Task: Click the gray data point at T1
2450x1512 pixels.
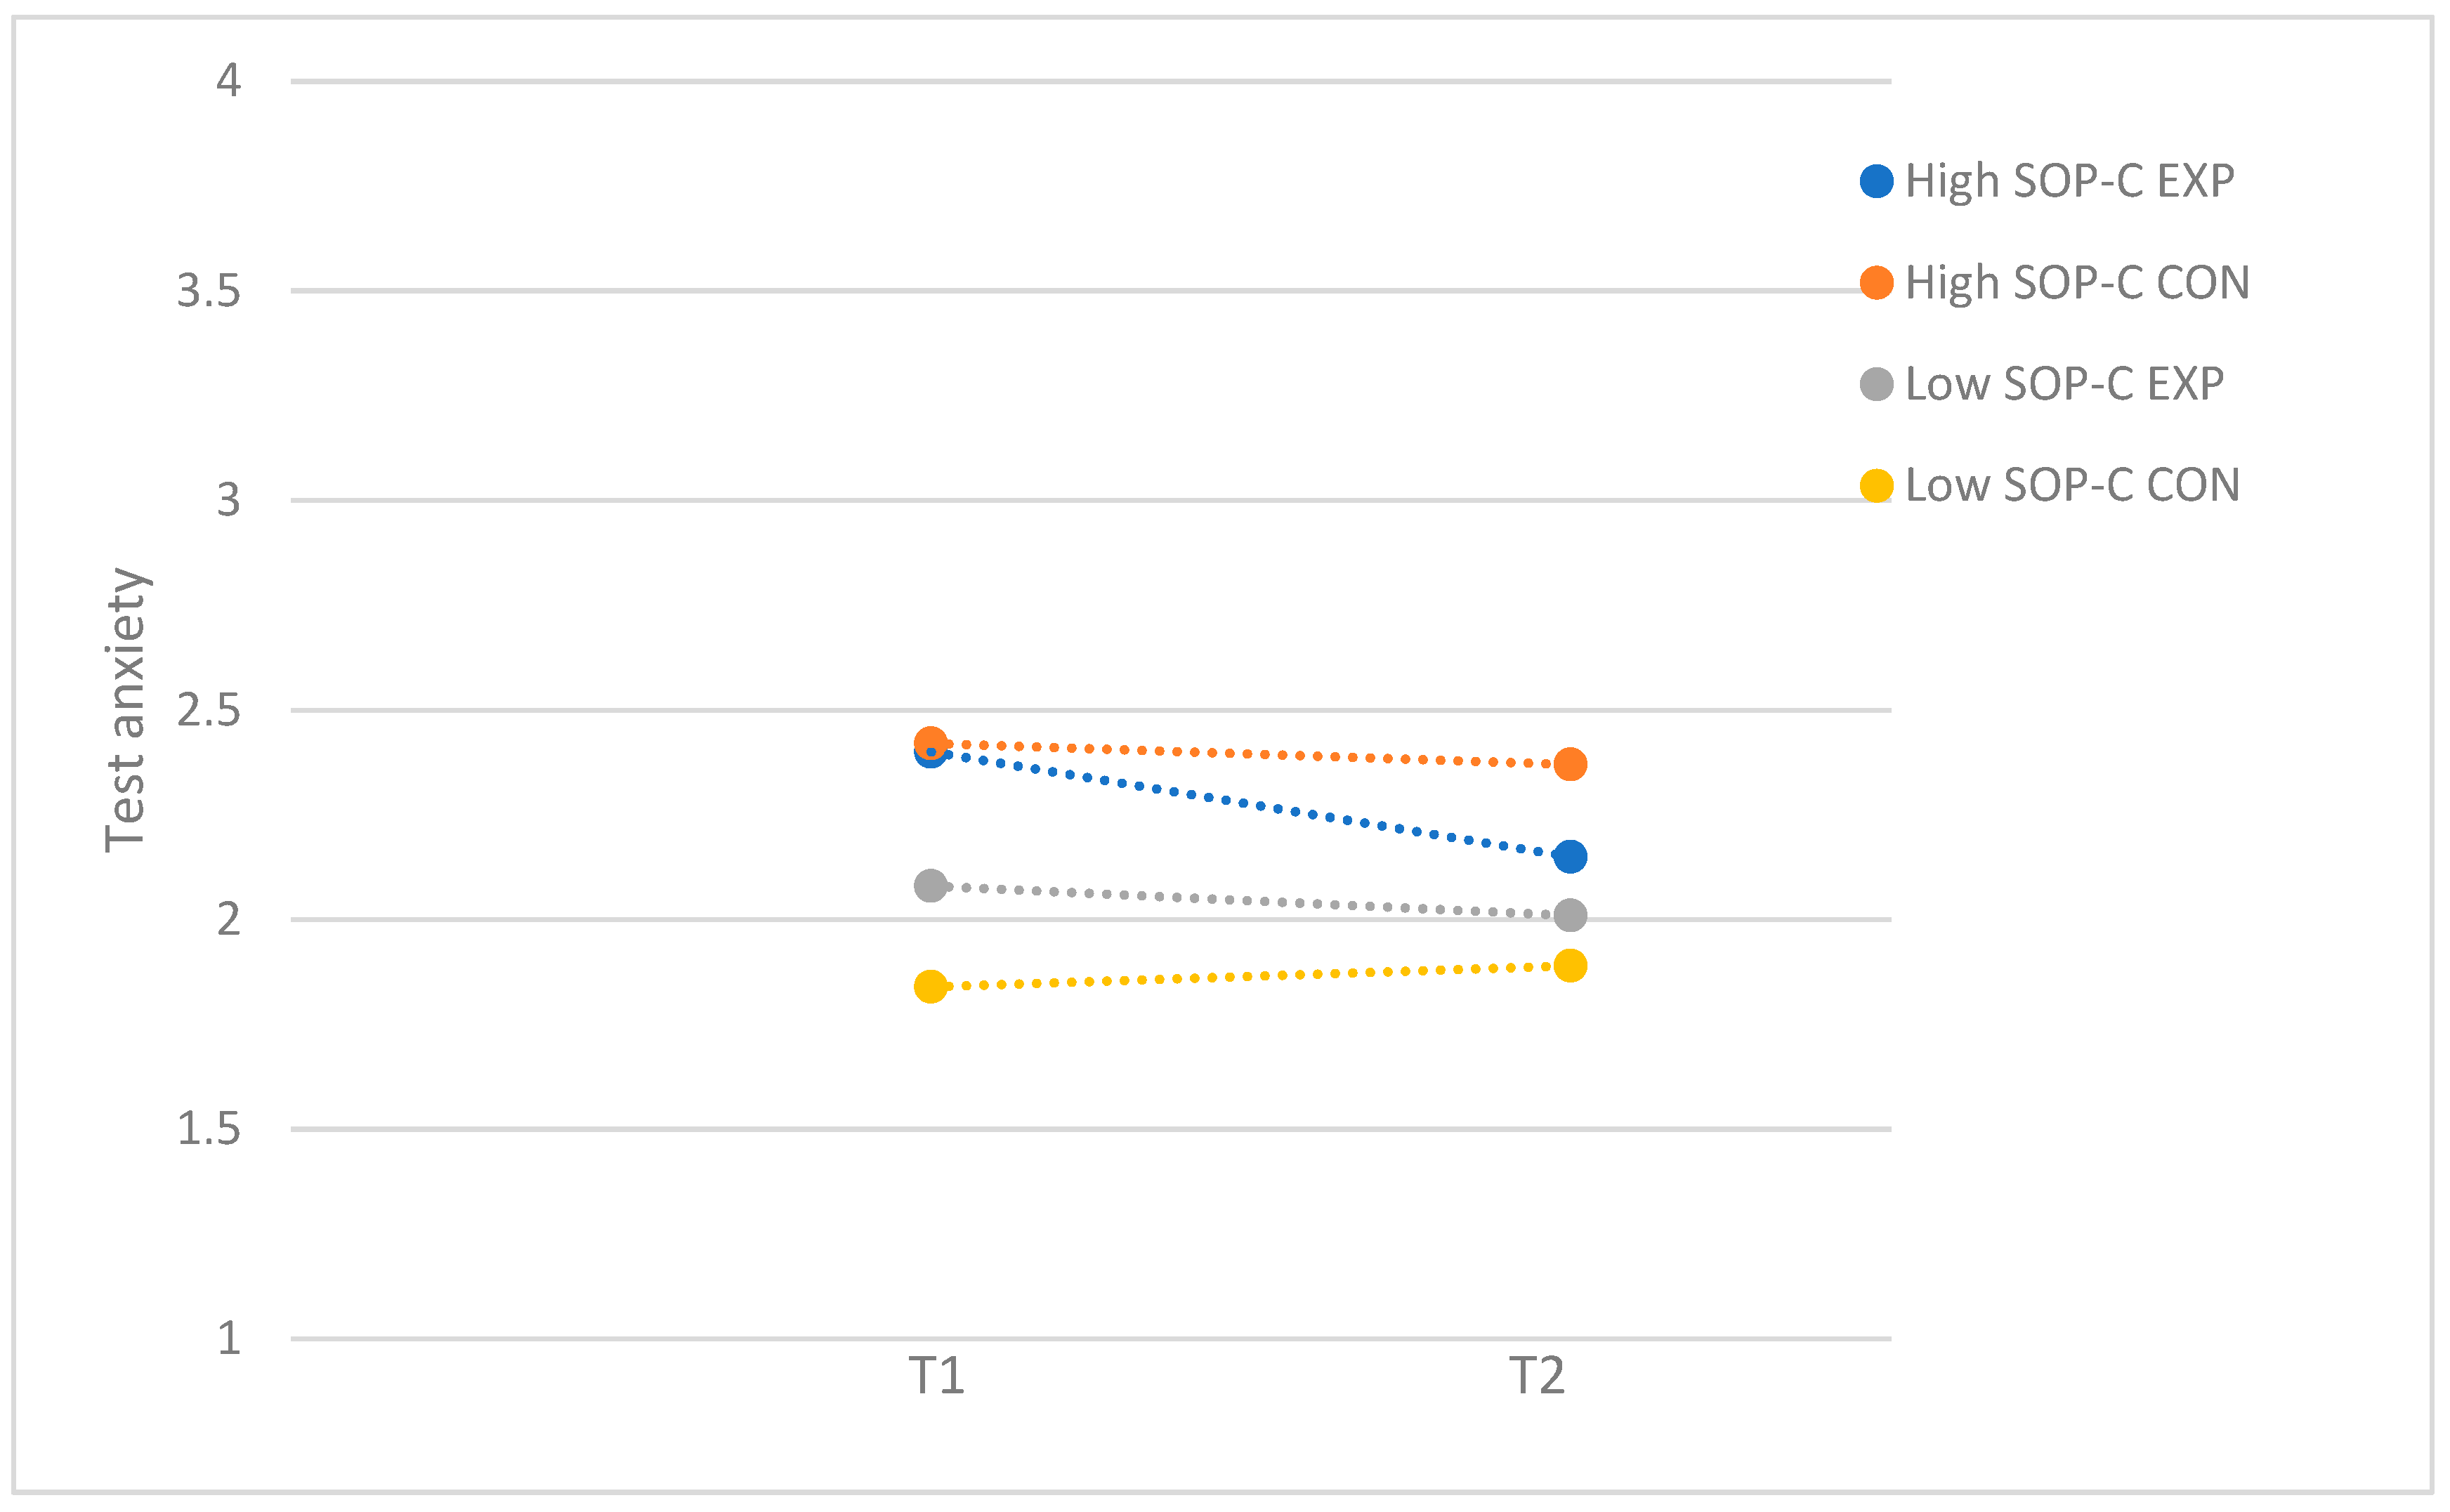Action: pyautogui.click(x=930, y=886)
